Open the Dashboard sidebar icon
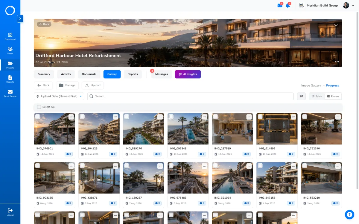This screenshot has height=224, width=359. point(10,36)
